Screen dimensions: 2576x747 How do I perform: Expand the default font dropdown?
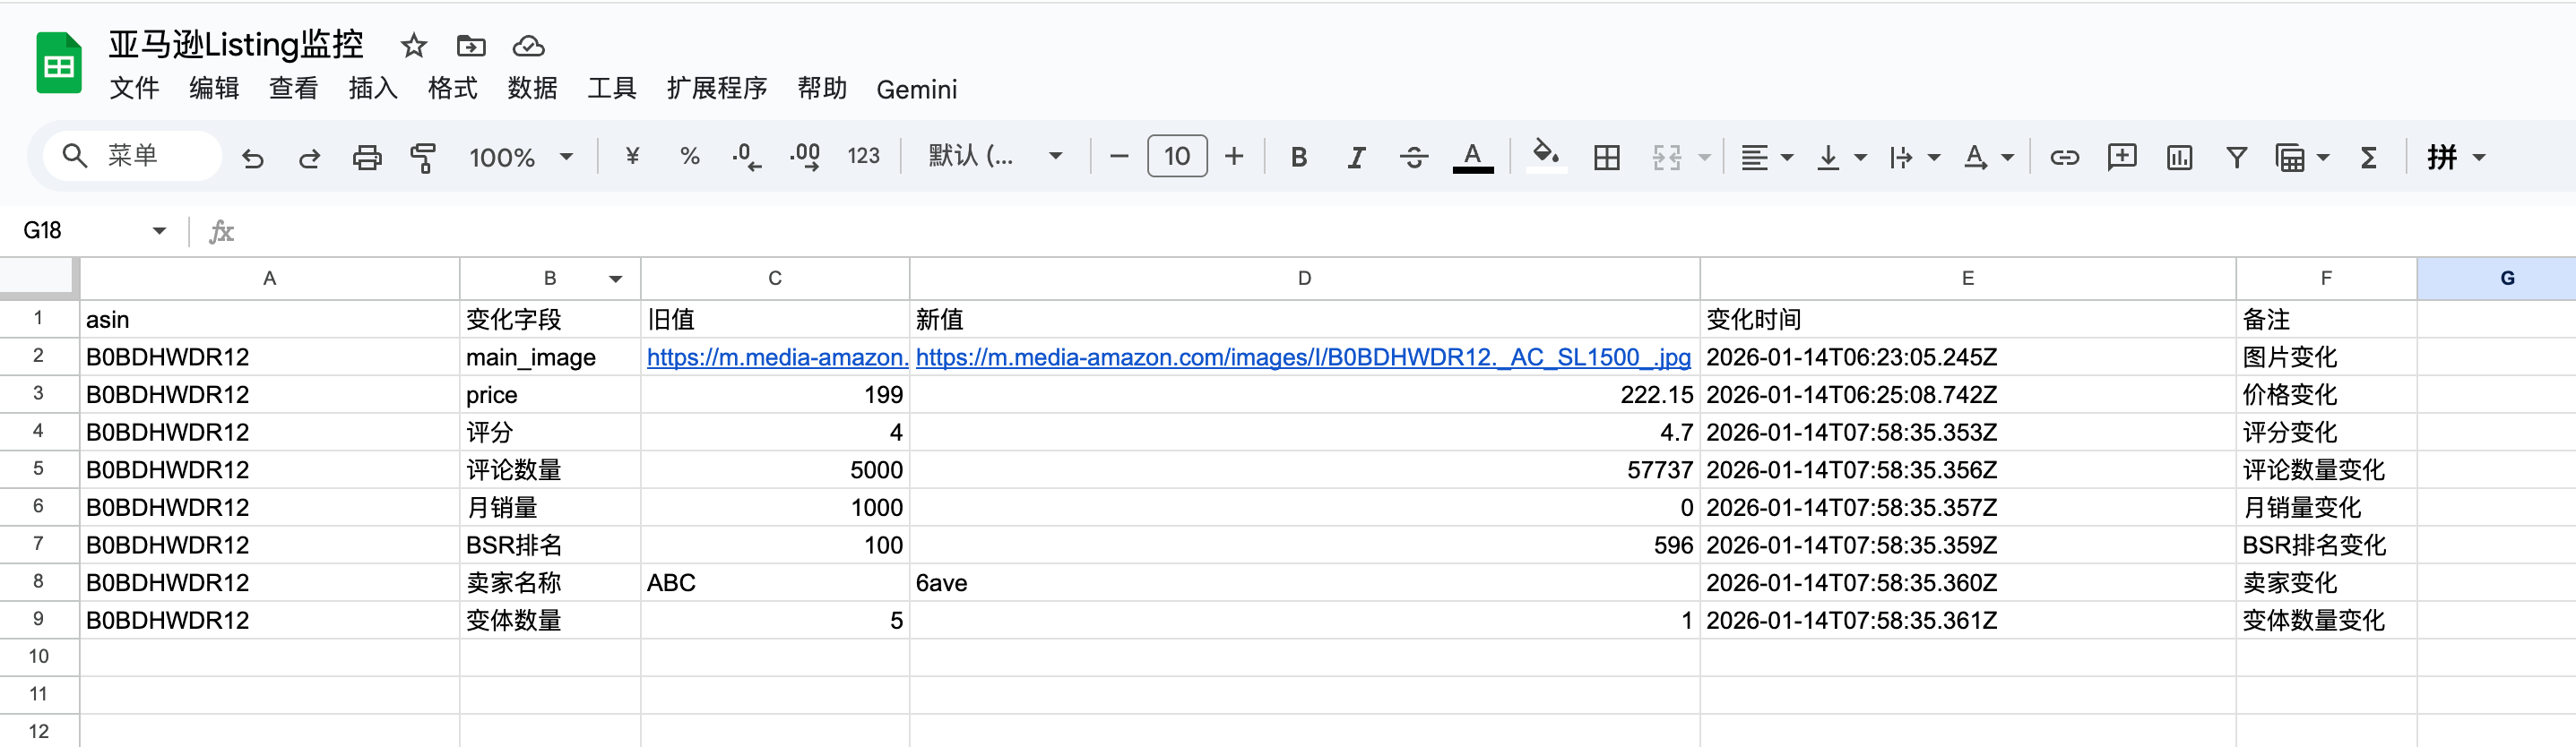994,157
